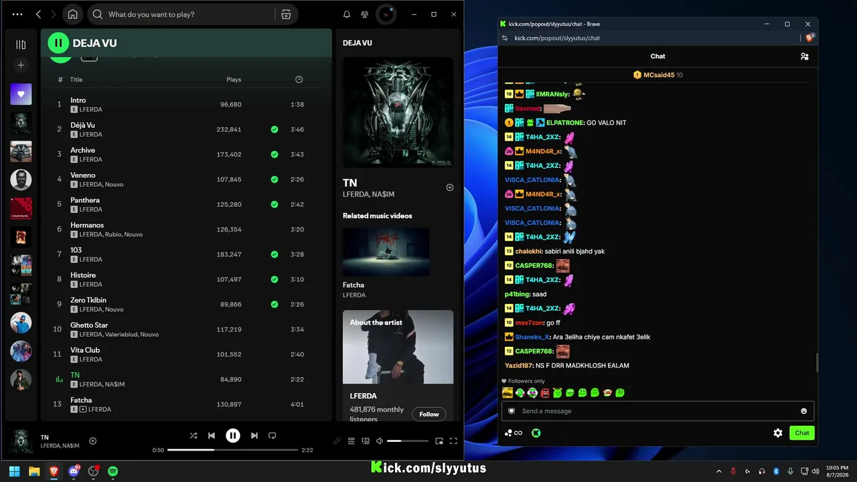The width and height of the screenshot is (857, 482).
Task: Open Discord from the taskbar
Action: (x=74, y=471)
